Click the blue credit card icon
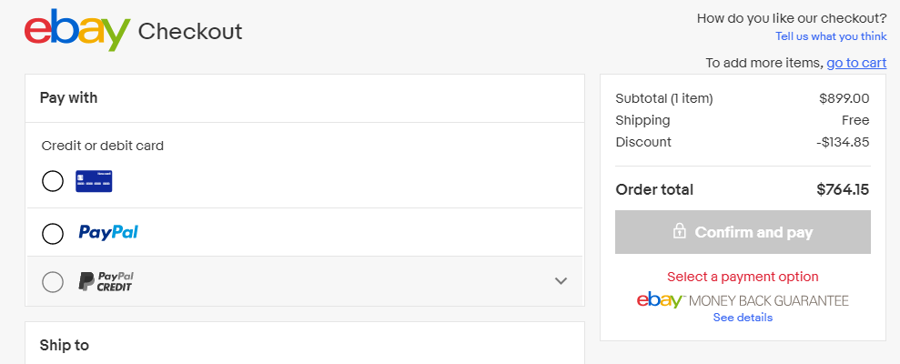 pos(94,181)
